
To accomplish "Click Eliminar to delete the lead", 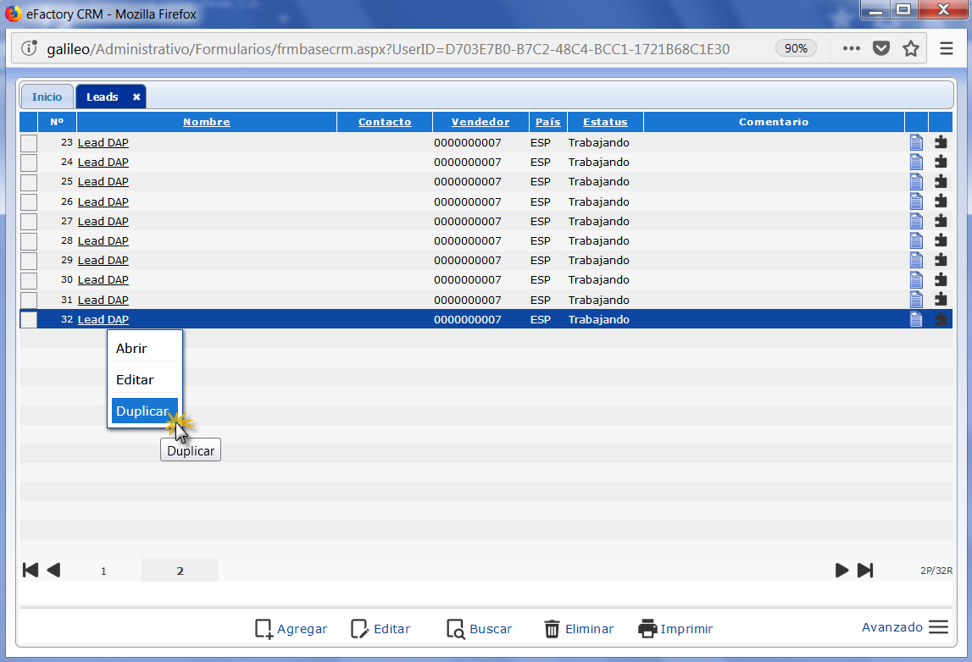I will click(x=579, y=628).
